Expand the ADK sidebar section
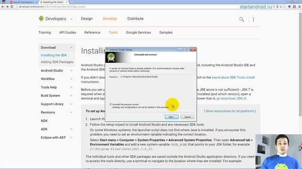Screen dimensions: 302x169 tap(71, 129)
